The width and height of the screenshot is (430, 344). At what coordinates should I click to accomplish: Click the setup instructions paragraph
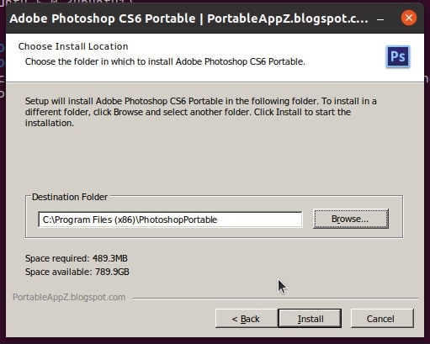click(200, 112)
